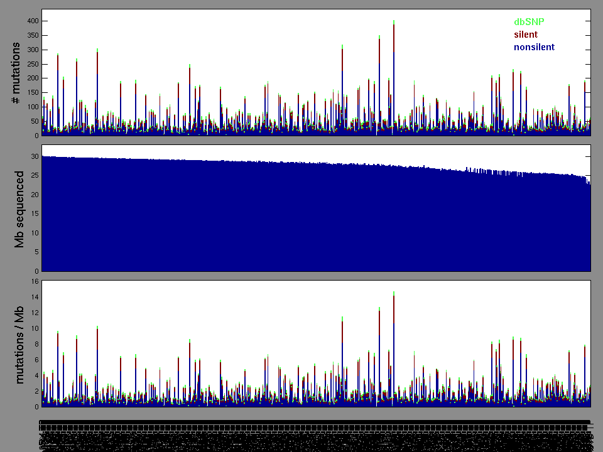Select the 250 tick on the mutations axis
Viewport: 603px width, 452px height.
tap(31, 64)
